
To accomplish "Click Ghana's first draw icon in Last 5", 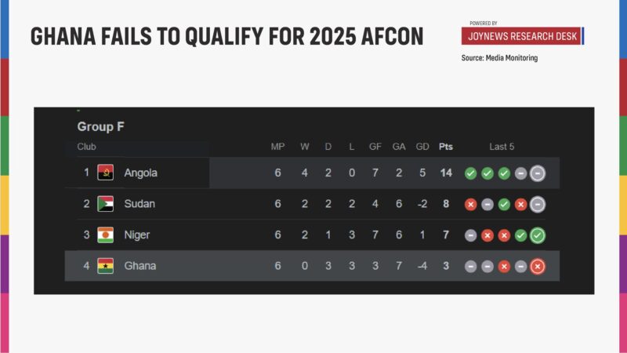I will (x=470, y=267).
